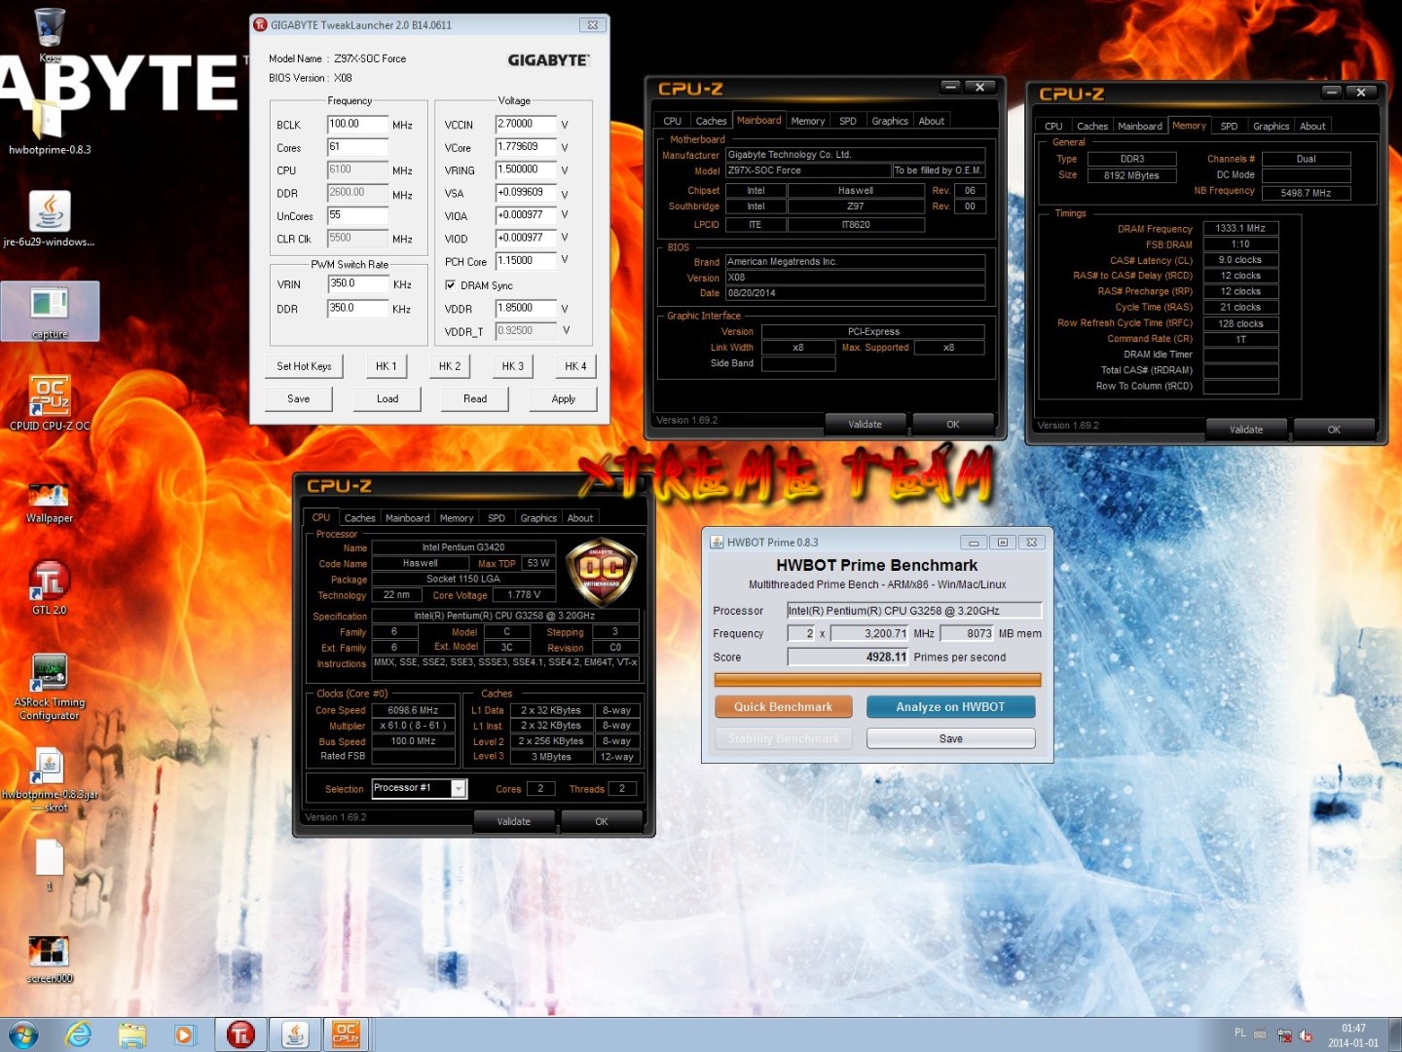
Task: Click the Show desktop strip on the taskbar
Action: (1395, 1034)
